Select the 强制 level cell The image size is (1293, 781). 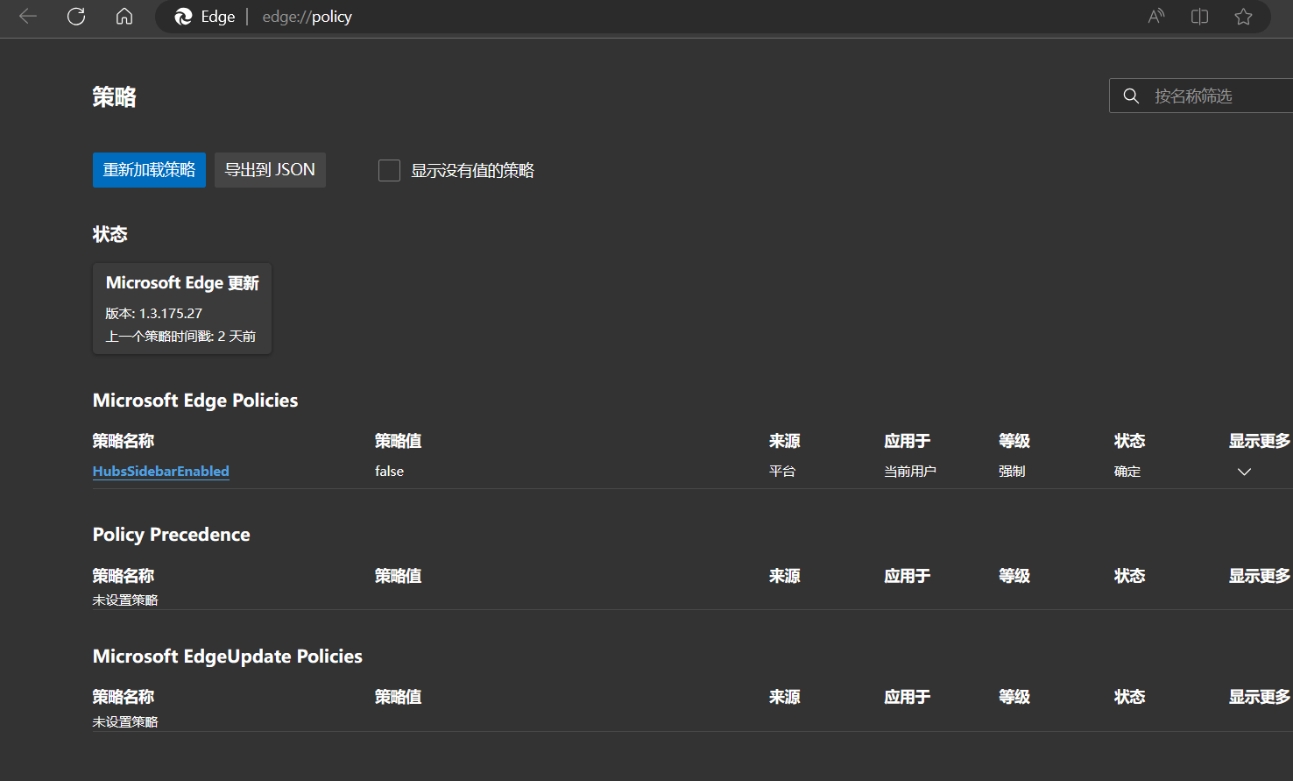click(x=1012, y=472)
